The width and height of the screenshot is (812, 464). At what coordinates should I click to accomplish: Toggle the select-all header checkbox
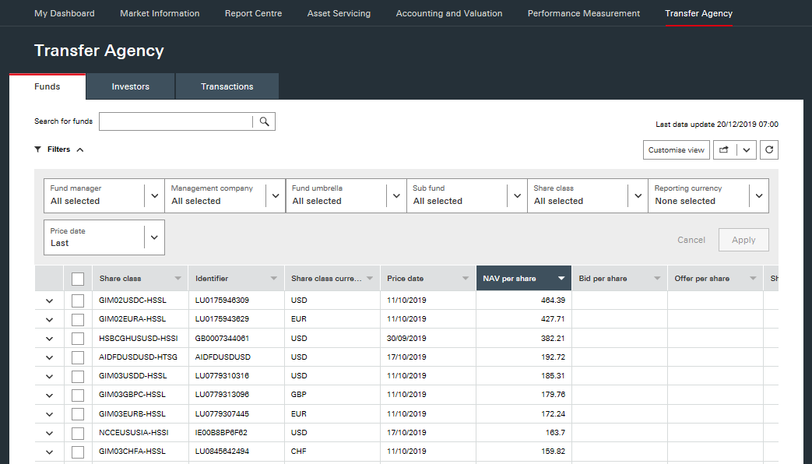(x=78, y=279)
